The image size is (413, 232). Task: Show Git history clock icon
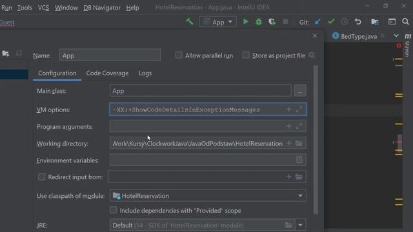pyautogui.click(x=344, y=21)
